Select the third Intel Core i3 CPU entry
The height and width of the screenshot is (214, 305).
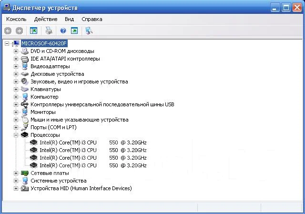coord(93,158)
